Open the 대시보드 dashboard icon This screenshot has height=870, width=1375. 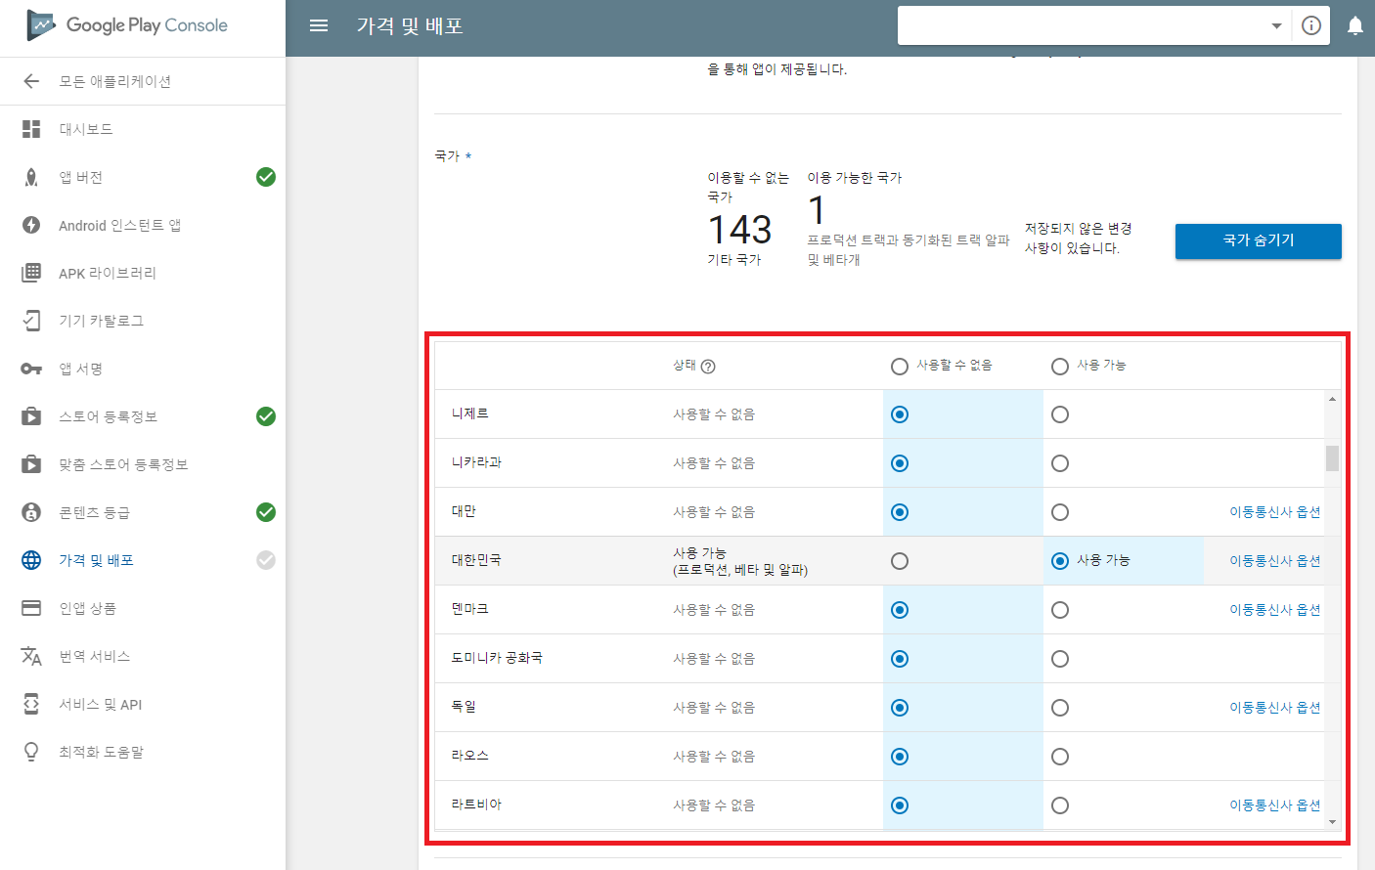point(31,129)
